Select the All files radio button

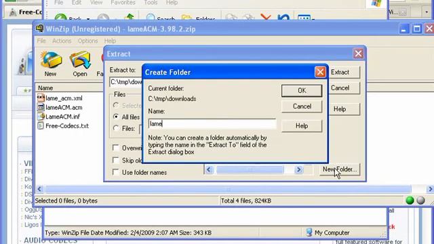click(x=116, y=117)
